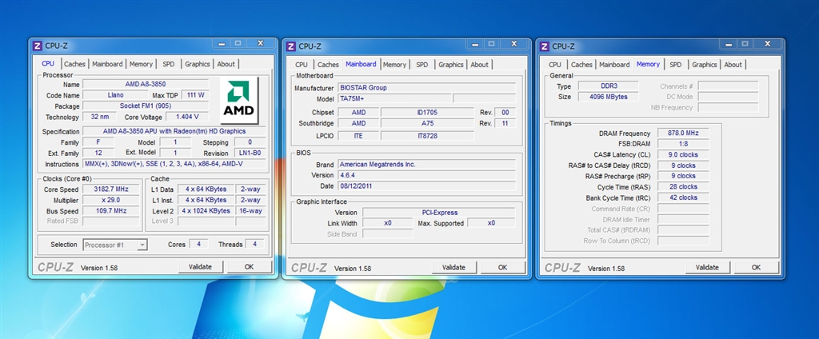
Task: Click the Core Speed 3182.7 MHz value
Action: [110, 189]
